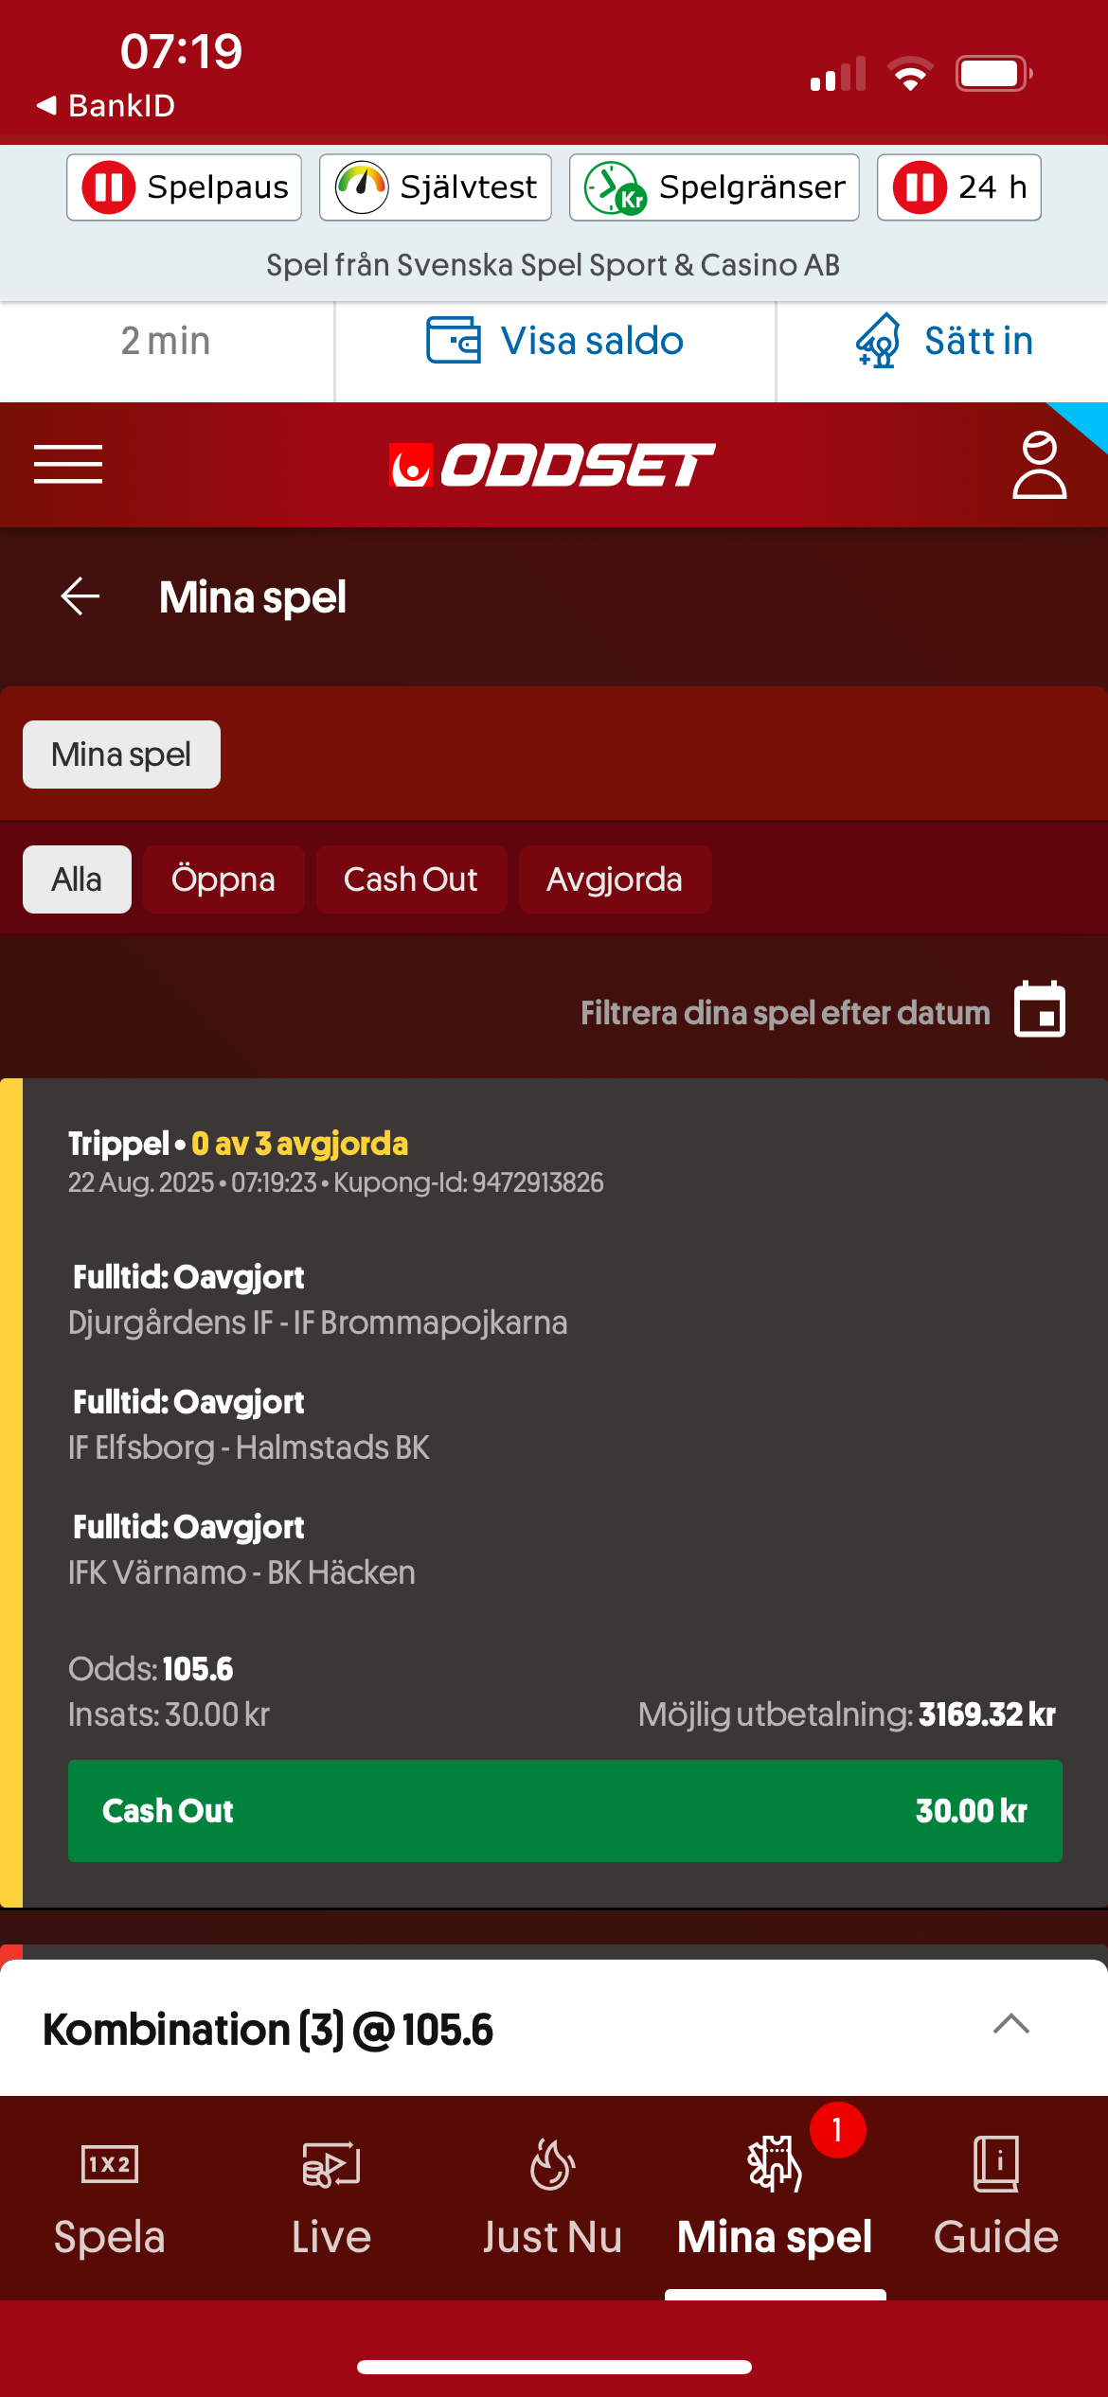The image size is (1108, 2397).
Task: Click Insats: 30.00 kr text
Action: point(169,1714)
